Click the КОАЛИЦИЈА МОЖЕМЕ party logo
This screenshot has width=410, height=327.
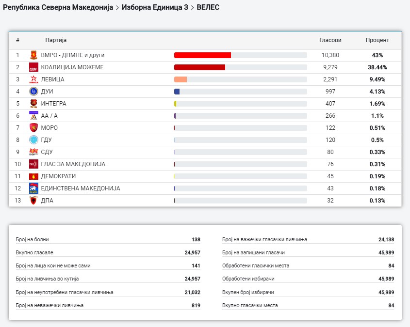coord(33,67)
